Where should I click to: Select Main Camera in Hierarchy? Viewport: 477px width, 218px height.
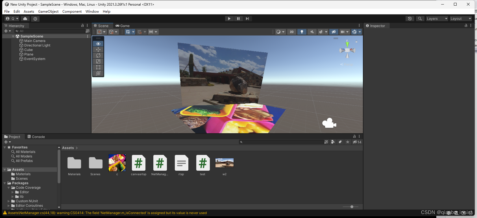[x=35, y=41]
